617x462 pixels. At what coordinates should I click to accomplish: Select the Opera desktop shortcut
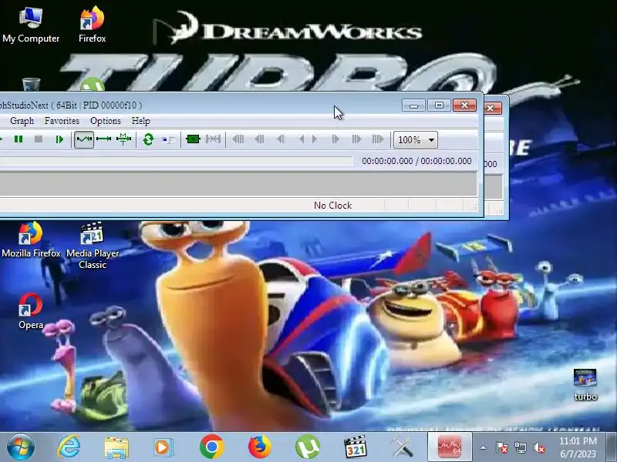point(31,312)
